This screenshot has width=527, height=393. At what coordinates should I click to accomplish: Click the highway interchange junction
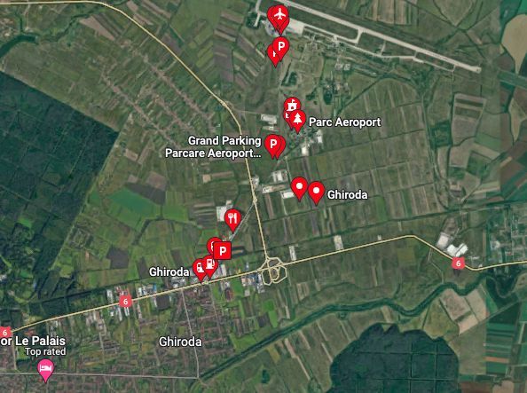tap(273, 270)
